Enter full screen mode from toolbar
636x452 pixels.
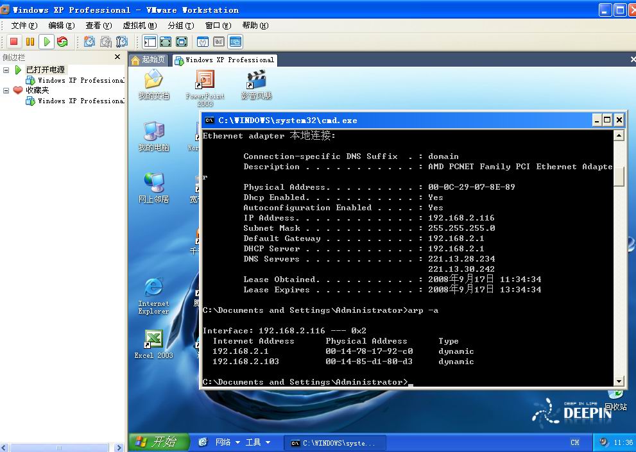point(166,42)
